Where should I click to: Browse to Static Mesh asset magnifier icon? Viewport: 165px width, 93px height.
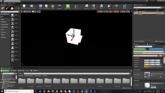tap(154, 76)
